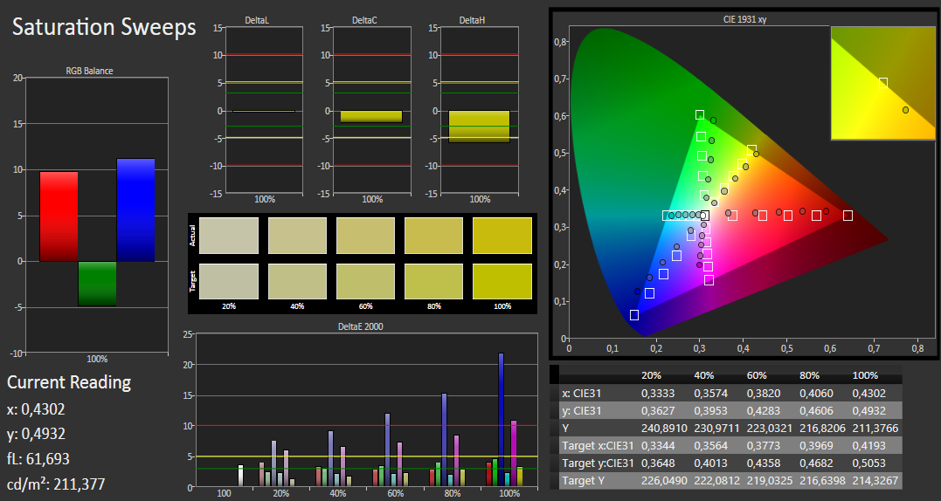
Task: Click the 60% column header in table
Action: (x=757, y=375)
